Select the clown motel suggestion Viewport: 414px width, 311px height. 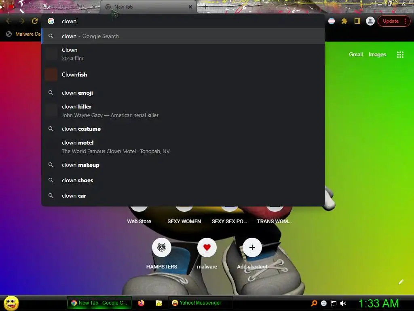[183, 147]
